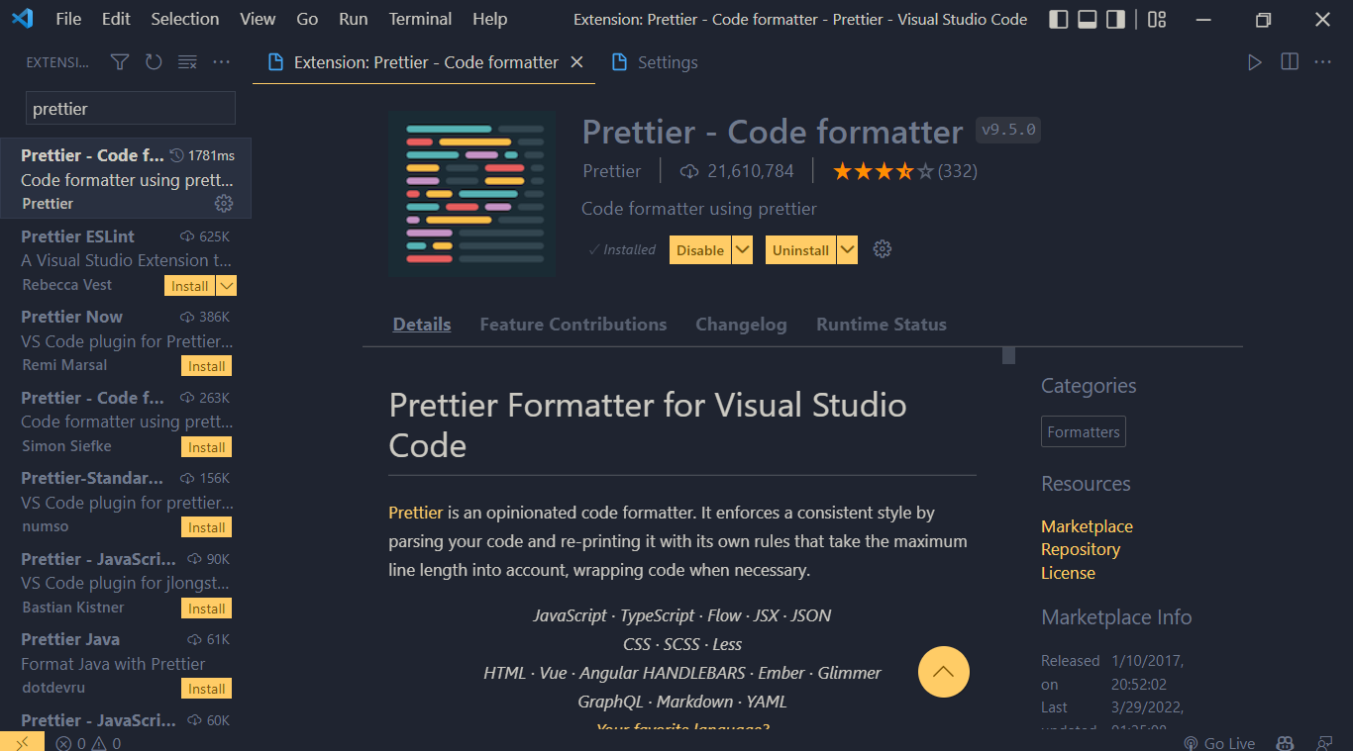Click the Settings tab file icon
The height and width of the screenshot is (751, 1353).
(620, 62)
